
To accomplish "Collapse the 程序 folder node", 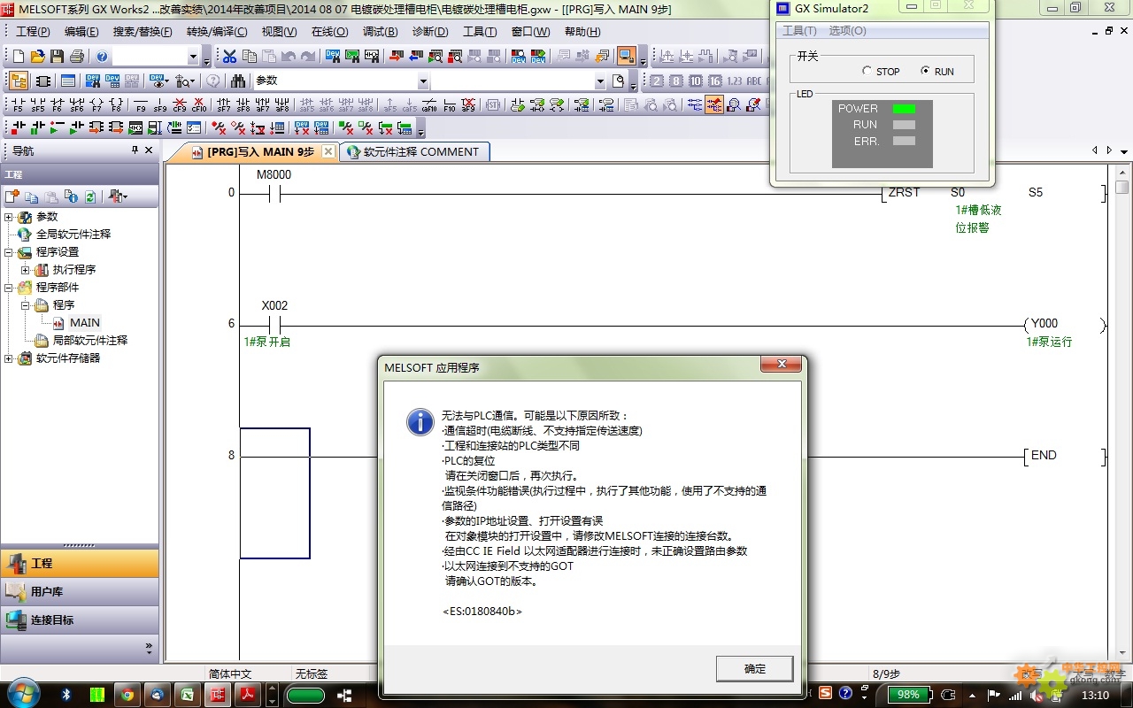I will tap(25, 305).
